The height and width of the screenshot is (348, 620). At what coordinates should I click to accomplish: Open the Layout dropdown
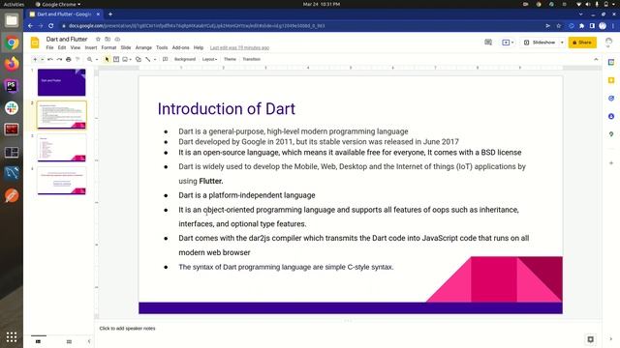pos(209,59)
